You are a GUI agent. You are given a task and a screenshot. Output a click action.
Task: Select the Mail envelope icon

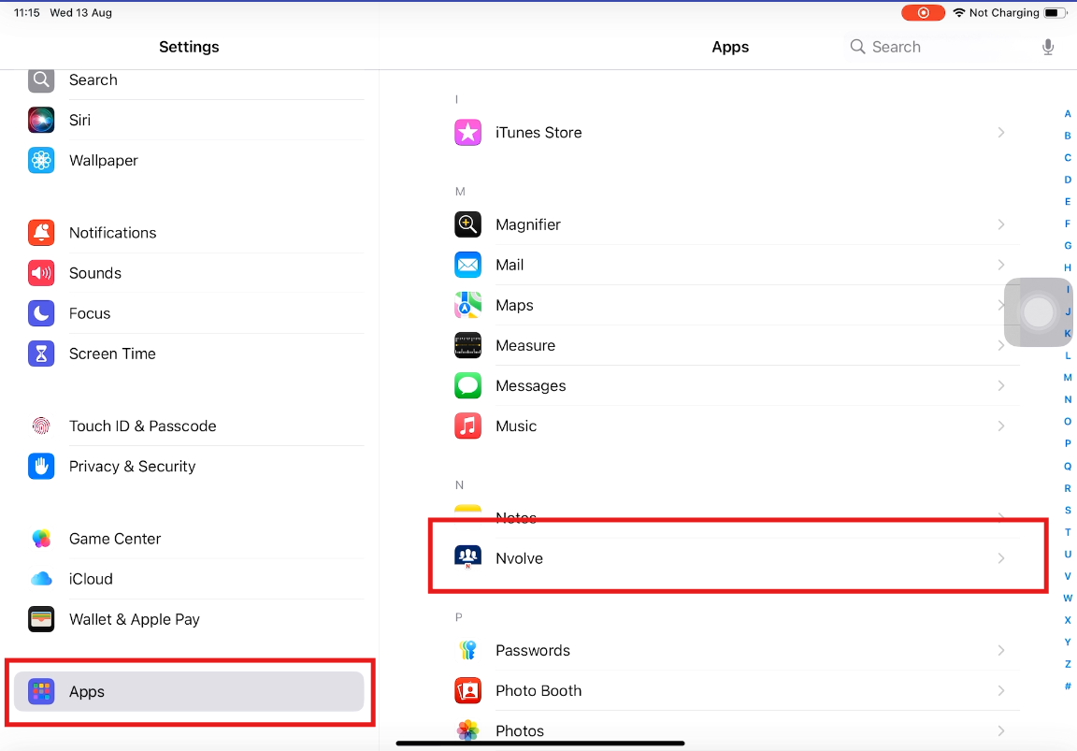coord(467,265)
